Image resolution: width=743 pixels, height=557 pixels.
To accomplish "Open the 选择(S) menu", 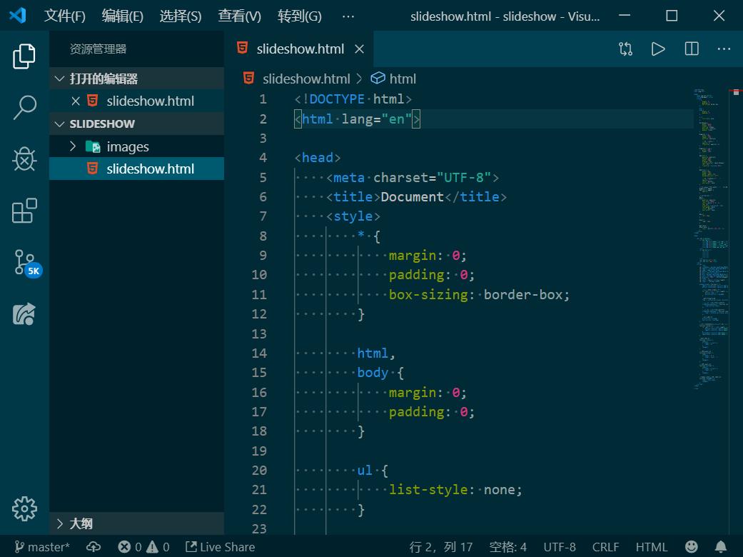I will (180, 16).
